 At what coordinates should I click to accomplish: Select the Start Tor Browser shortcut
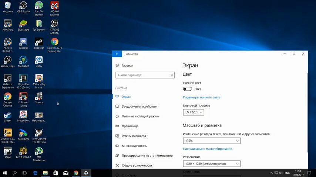[39, 8]
